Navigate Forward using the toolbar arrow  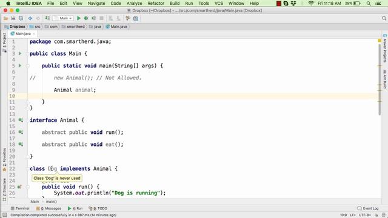38,18
